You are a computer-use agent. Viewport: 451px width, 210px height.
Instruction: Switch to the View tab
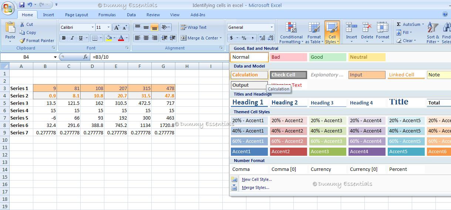175,15
